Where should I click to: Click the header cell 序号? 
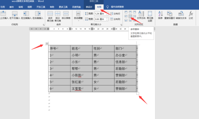click(x=59, y=48)
